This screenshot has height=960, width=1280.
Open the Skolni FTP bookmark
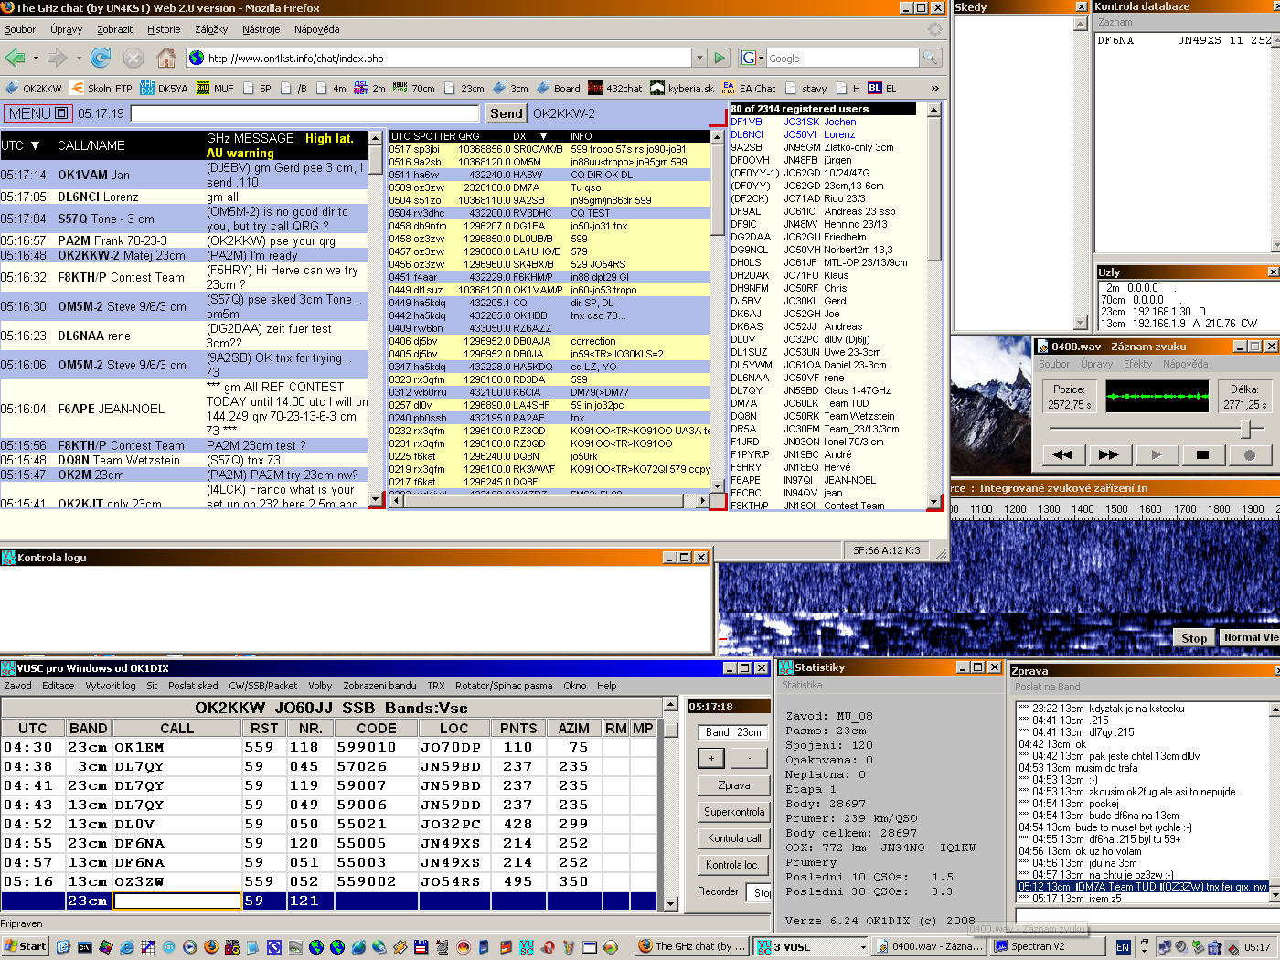tap(101, 89)
